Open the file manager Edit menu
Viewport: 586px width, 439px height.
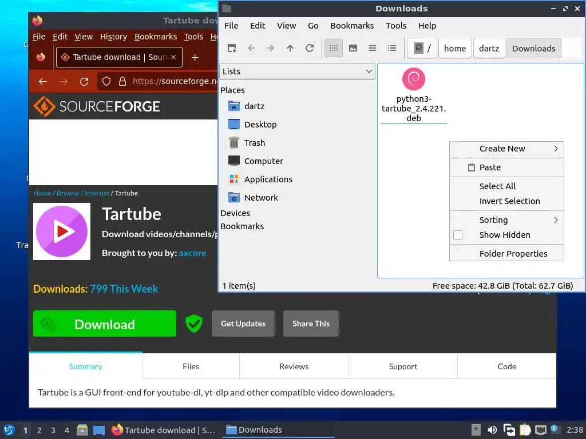[x=258, y=25]
